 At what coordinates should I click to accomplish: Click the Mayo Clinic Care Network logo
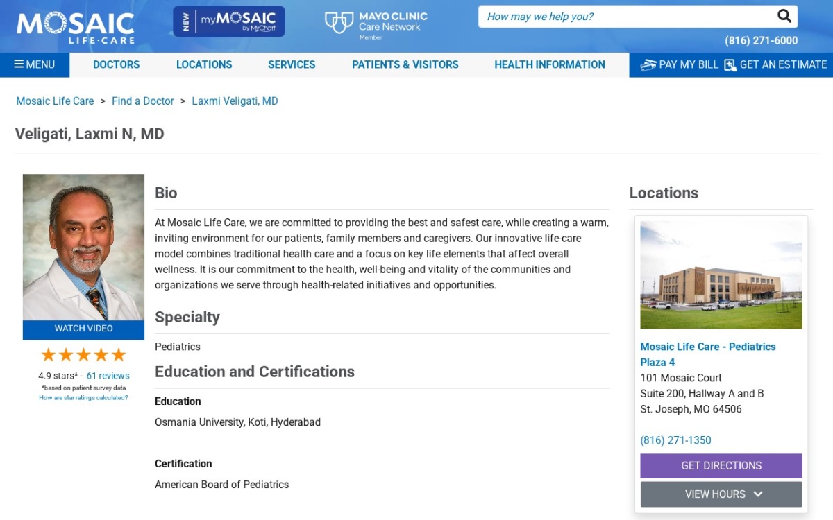(x=376, y=24)
